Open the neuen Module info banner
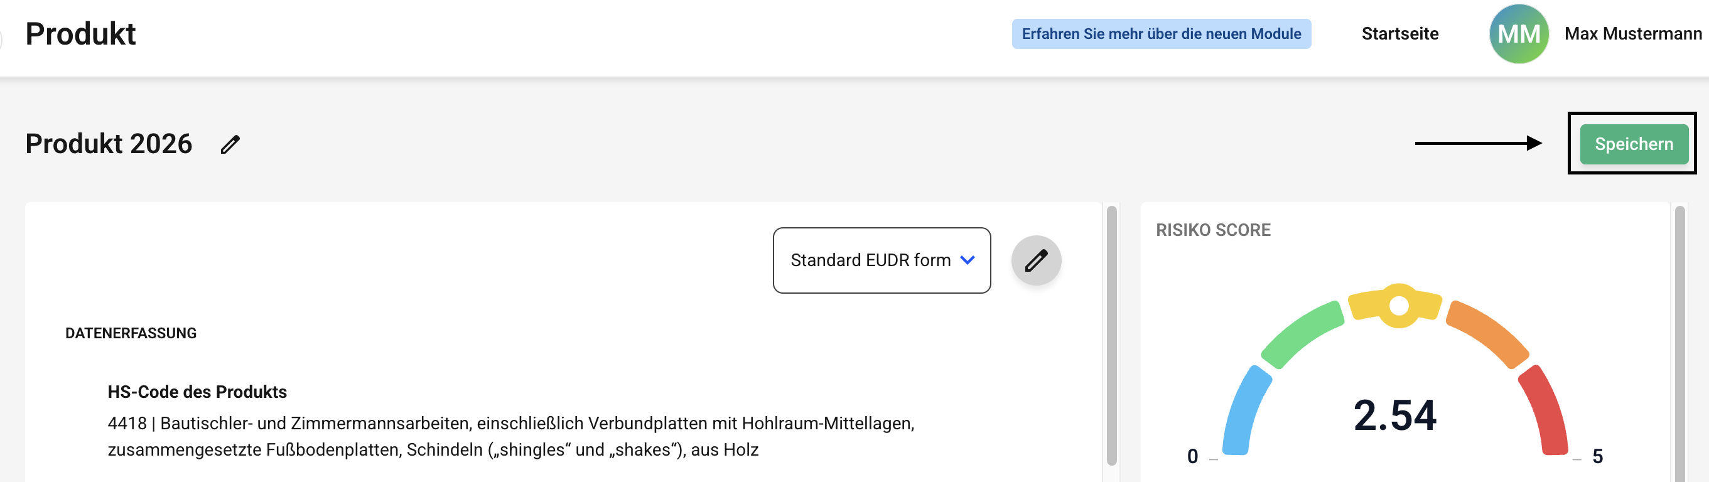The height and width of the screenshot is (482, 1709). pos(1161,34)
